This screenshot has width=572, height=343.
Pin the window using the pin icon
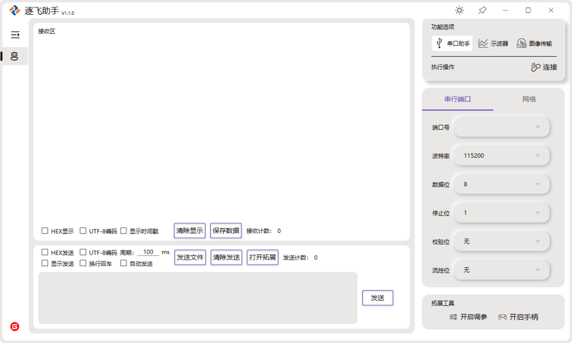click(482, 10)
